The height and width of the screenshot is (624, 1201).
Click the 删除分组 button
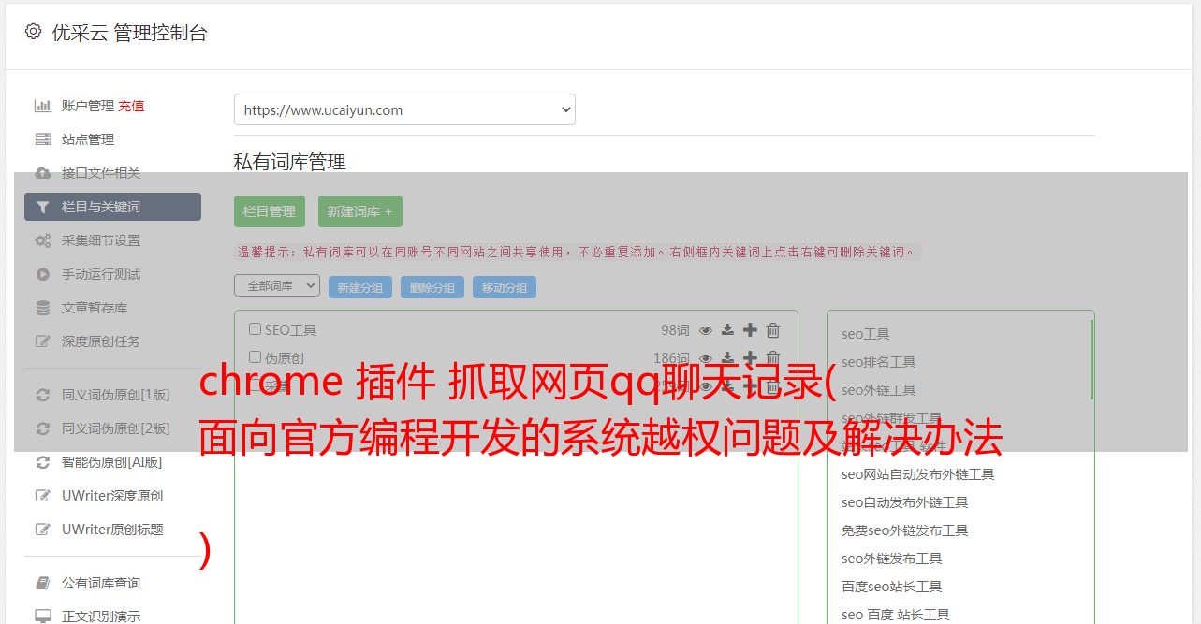432,287
